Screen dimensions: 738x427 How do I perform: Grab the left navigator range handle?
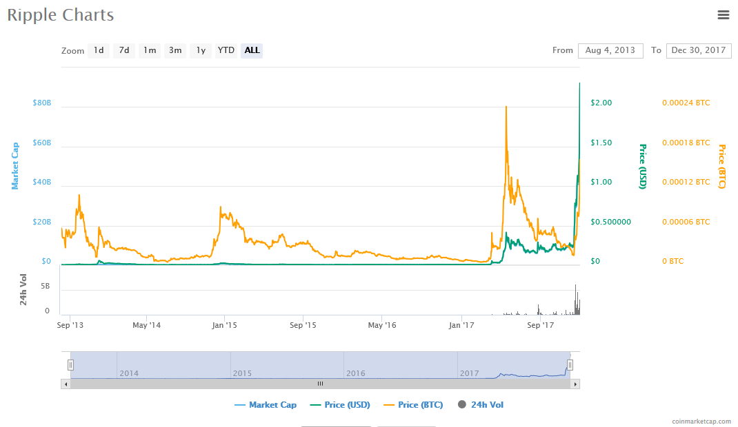point(70,365)
